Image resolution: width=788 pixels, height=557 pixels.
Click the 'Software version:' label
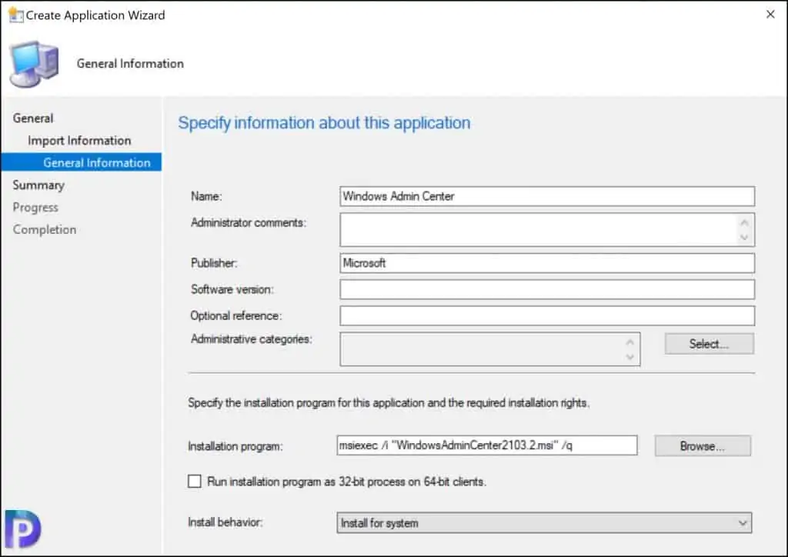[232, 289]
